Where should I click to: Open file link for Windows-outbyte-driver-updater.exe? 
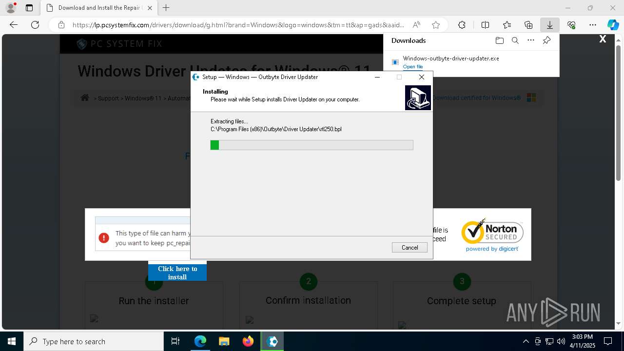coord(412,67)
